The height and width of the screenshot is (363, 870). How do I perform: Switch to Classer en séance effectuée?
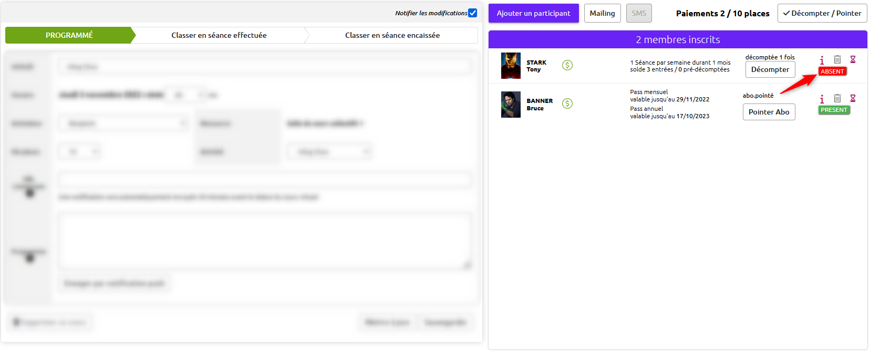click(x=219, y=35)
